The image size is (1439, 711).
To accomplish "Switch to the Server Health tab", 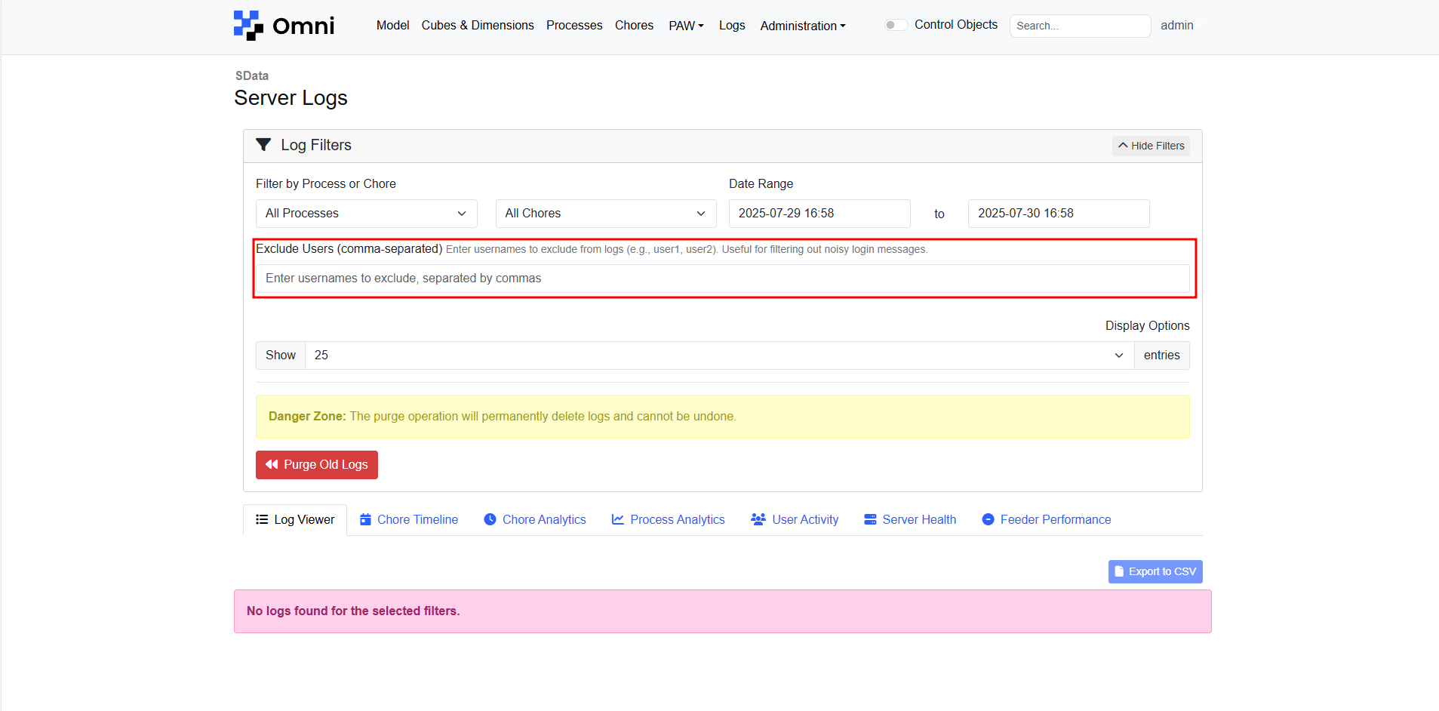I will click(910, 519).
